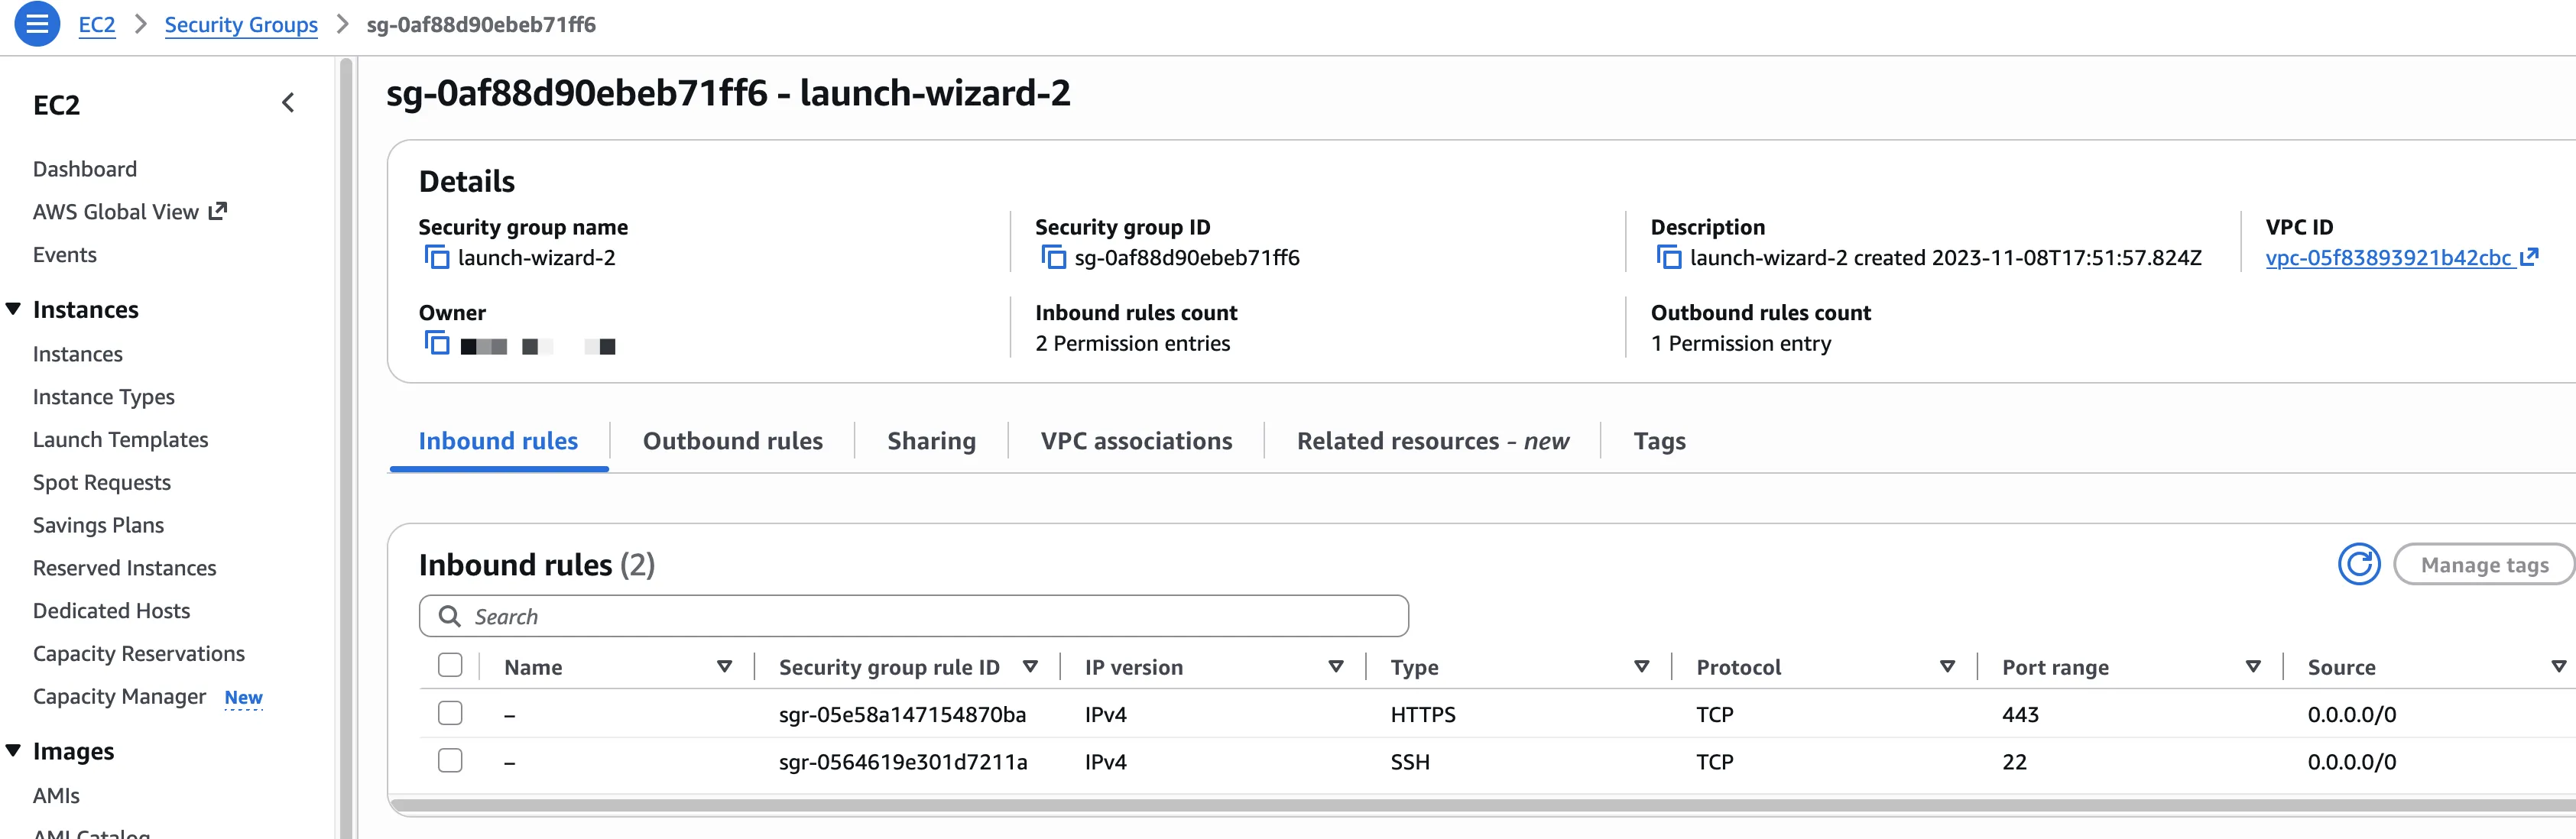Click the Manage tags button
Viewport: 2576px width, 839px height.
2484,565
